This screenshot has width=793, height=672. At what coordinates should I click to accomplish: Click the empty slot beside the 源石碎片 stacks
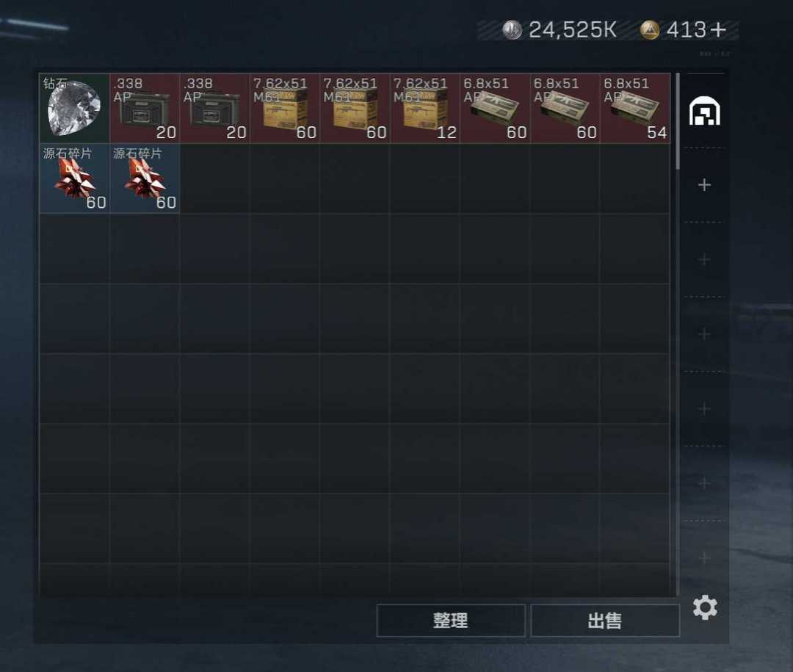coord(214,178)
